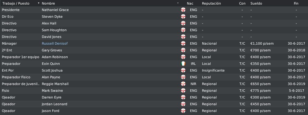Select Presidente Nathaniel Grace row

click(x=154, y=10)
